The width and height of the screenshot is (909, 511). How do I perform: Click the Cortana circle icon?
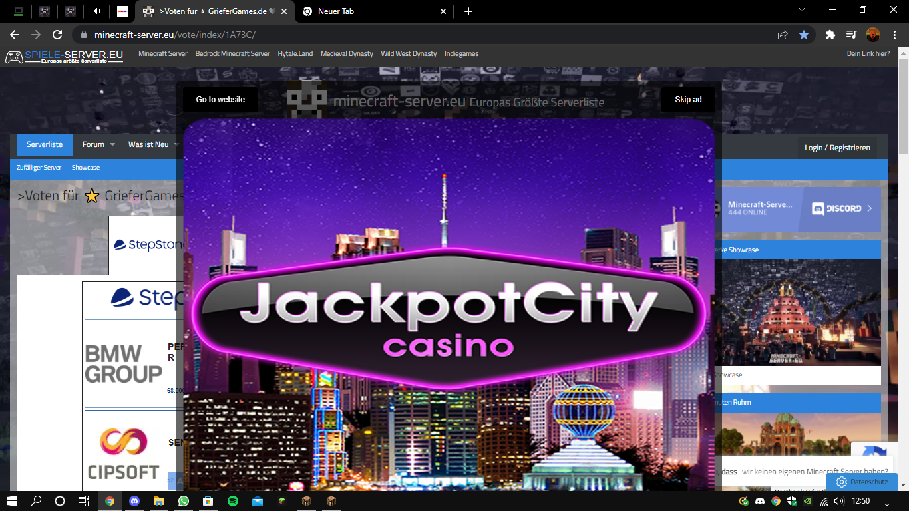(x=60, y=501)
